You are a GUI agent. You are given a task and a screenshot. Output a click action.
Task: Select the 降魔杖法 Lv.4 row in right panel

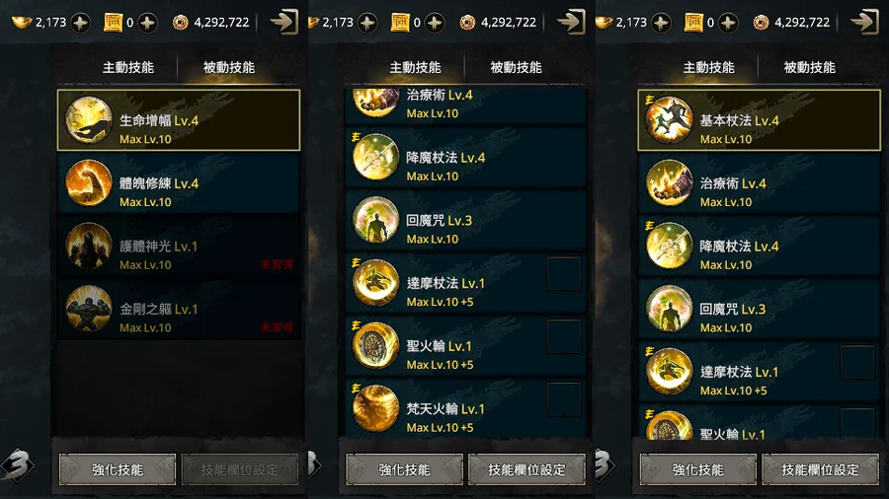pos(760,247)
